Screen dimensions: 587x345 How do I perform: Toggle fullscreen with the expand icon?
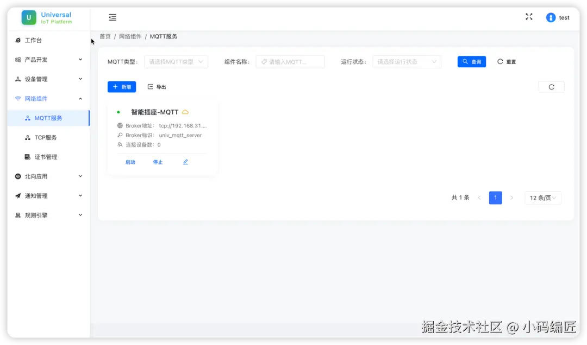click(529, 17)
